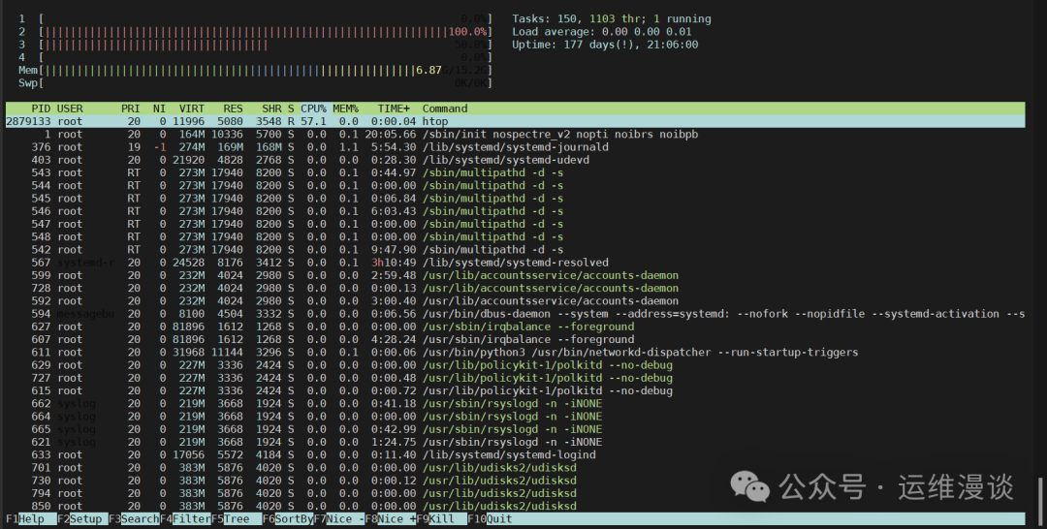The width and height of the screenshot is (1047, 529).
Task: Open F6 SortBy menu
Action: point(288,519)
